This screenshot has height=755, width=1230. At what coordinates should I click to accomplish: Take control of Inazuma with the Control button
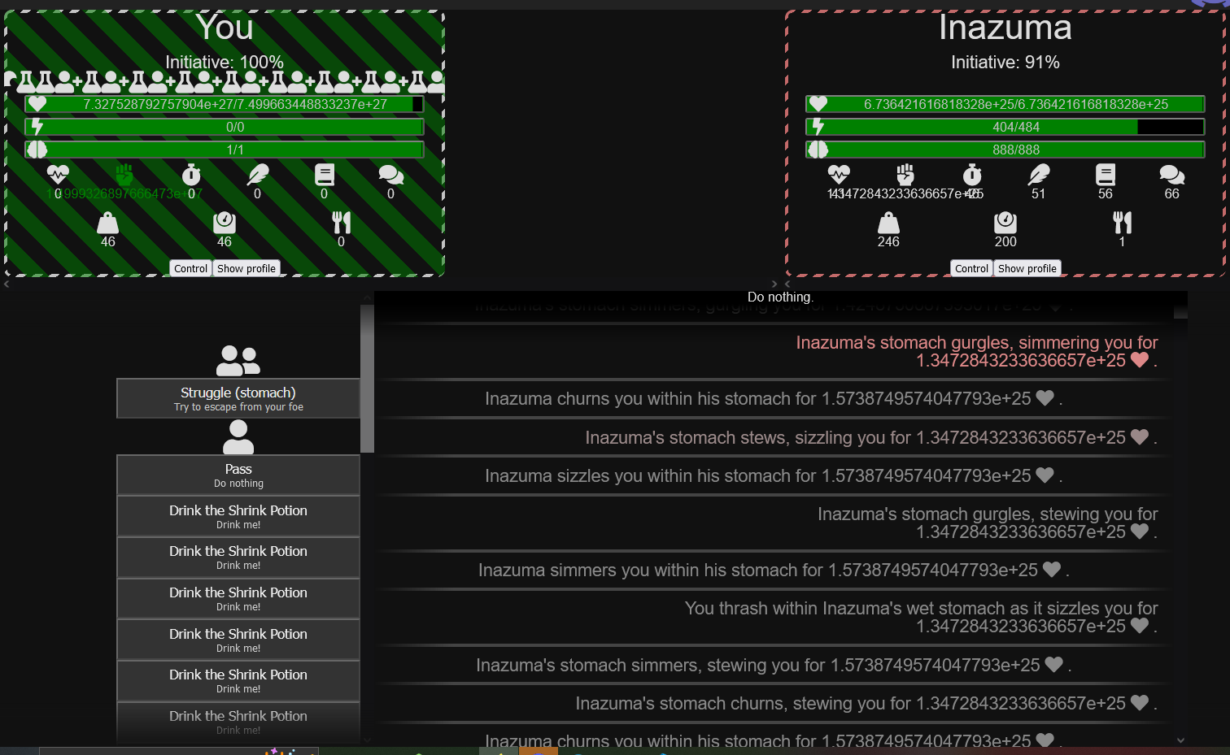pyautogui.click(x=971, y=268)
